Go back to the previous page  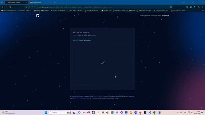tap(3, 7)
